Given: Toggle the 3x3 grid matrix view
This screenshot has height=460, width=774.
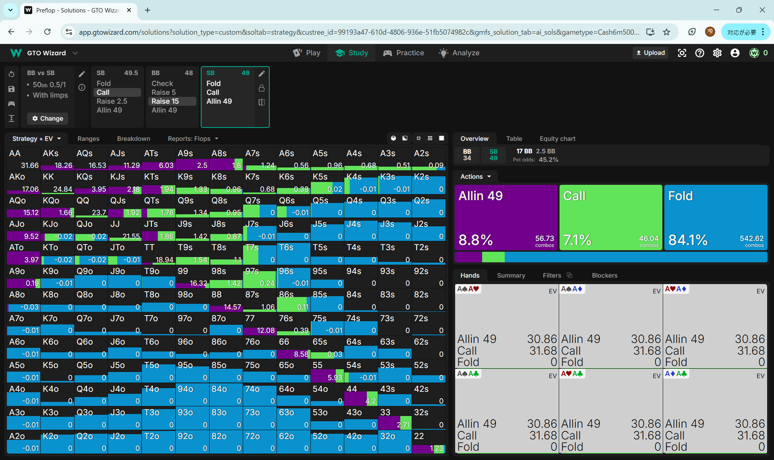Looking at the screenshot, I should click(x=430, y=138).
